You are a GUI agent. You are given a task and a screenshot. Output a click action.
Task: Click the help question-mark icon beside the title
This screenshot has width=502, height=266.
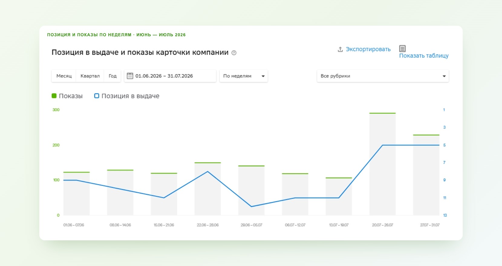point(234,53)
